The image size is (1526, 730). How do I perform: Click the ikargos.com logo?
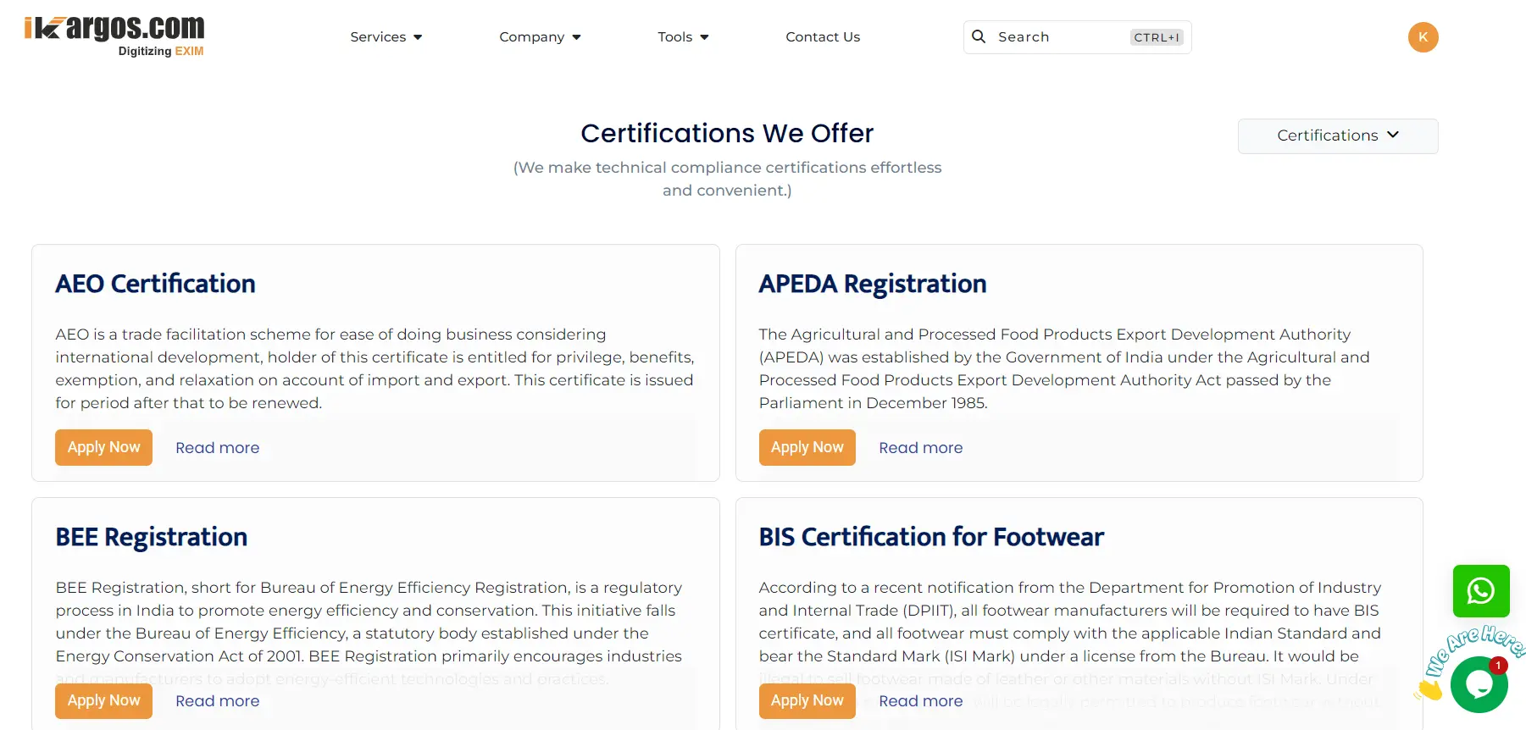click(114, 36)
